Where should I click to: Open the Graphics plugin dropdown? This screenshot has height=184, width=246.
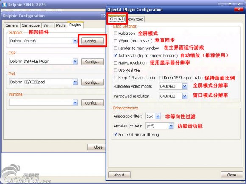click(75, 41)
